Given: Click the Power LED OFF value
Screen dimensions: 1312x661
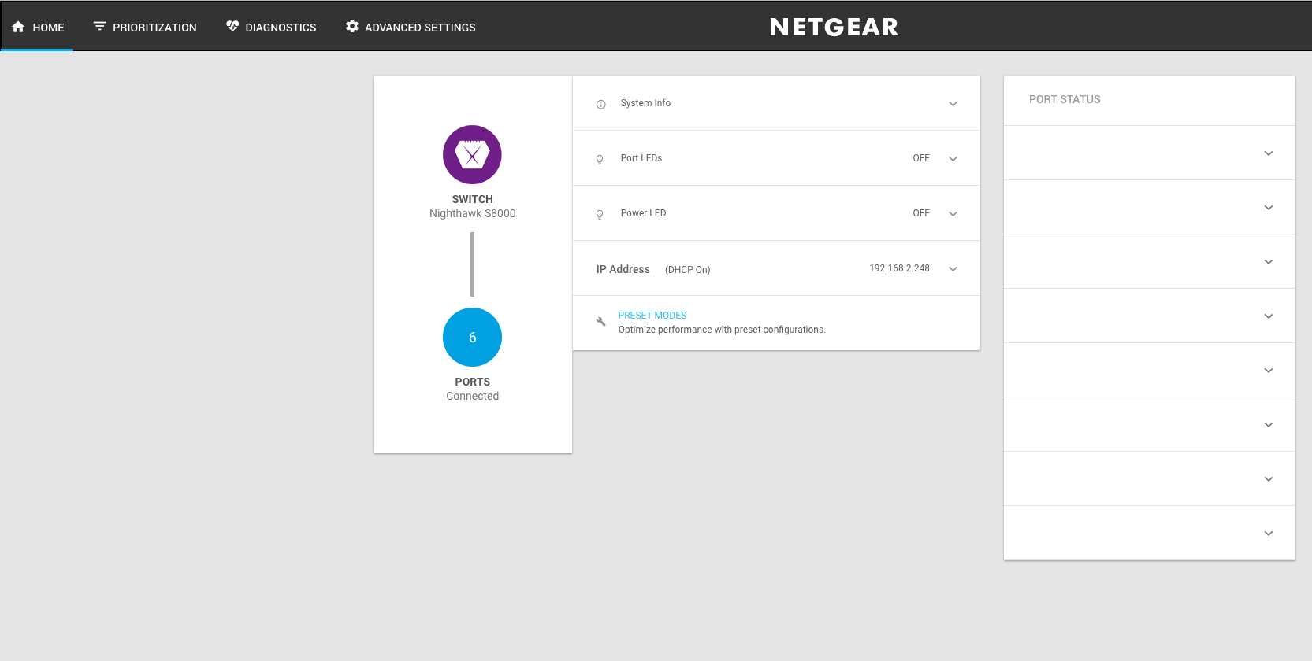Looking at the screenshot, I should tap(921, 213).
